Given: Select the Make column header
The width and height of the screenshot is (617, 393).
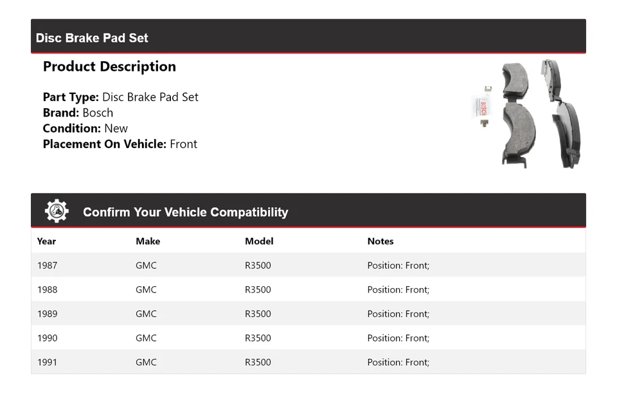Looking at the screenshot, I should click(148, 241).
